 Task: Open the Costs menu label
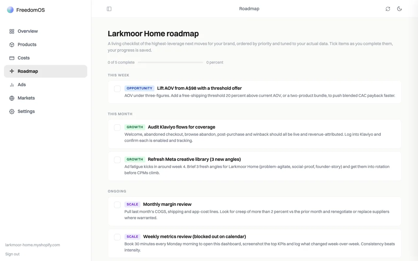pos(24,58)
